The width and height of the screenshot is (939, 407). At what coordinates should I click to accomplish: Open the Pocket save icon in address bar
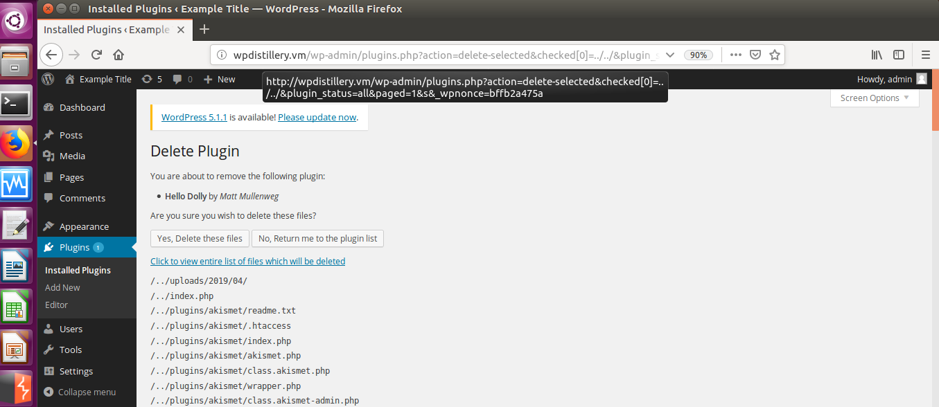(755, 55)
